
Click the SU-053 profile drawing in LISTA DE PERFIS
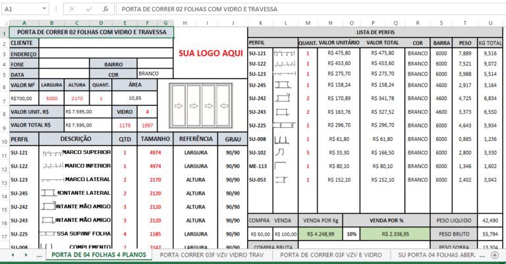281,180
